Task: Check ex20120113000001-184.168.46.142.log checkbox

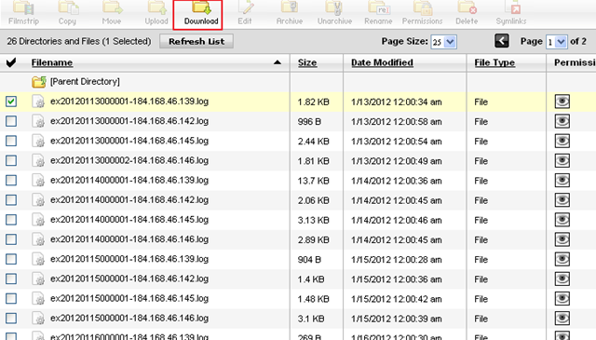Action: (11, 121)
